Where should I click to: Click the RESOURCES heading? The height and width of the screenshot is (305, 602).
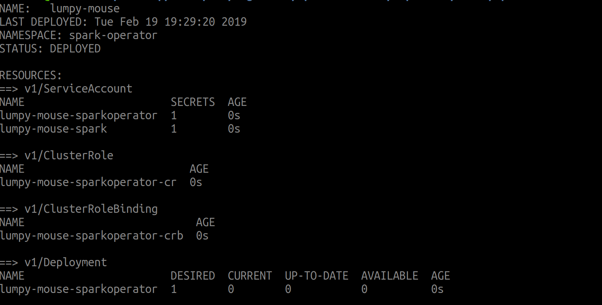(x=30, y=75)
